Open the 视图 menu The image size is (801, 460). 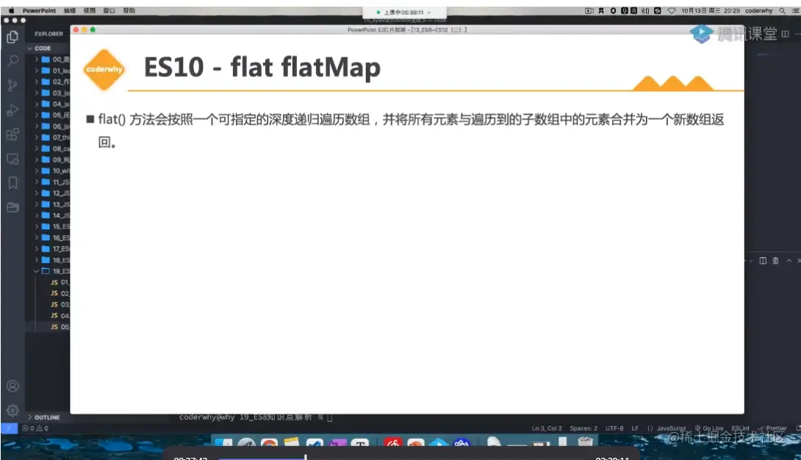(90, 11)
